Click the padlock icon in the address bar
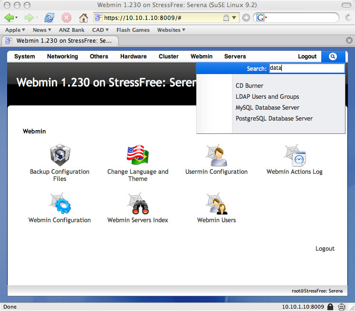Viewport: 355px width, 311px height. click(226, 18)
